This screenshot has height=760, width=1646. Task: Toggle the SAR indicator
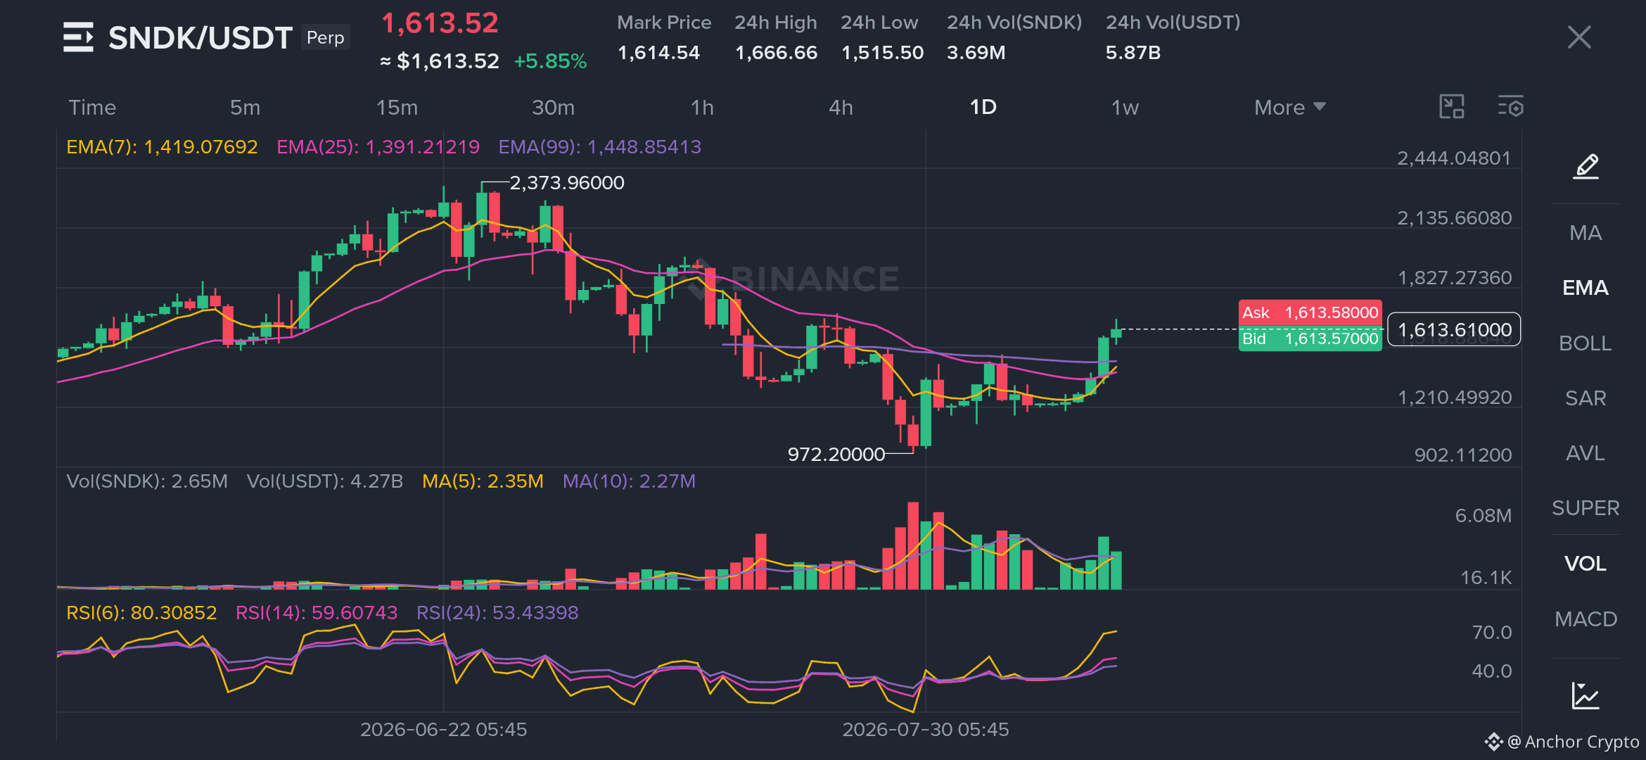[1586, 398]
